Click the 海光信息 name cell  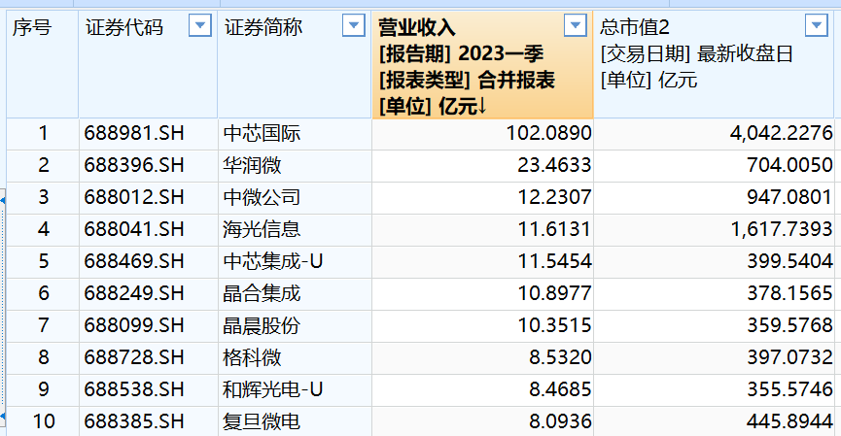tap(295, 230)
